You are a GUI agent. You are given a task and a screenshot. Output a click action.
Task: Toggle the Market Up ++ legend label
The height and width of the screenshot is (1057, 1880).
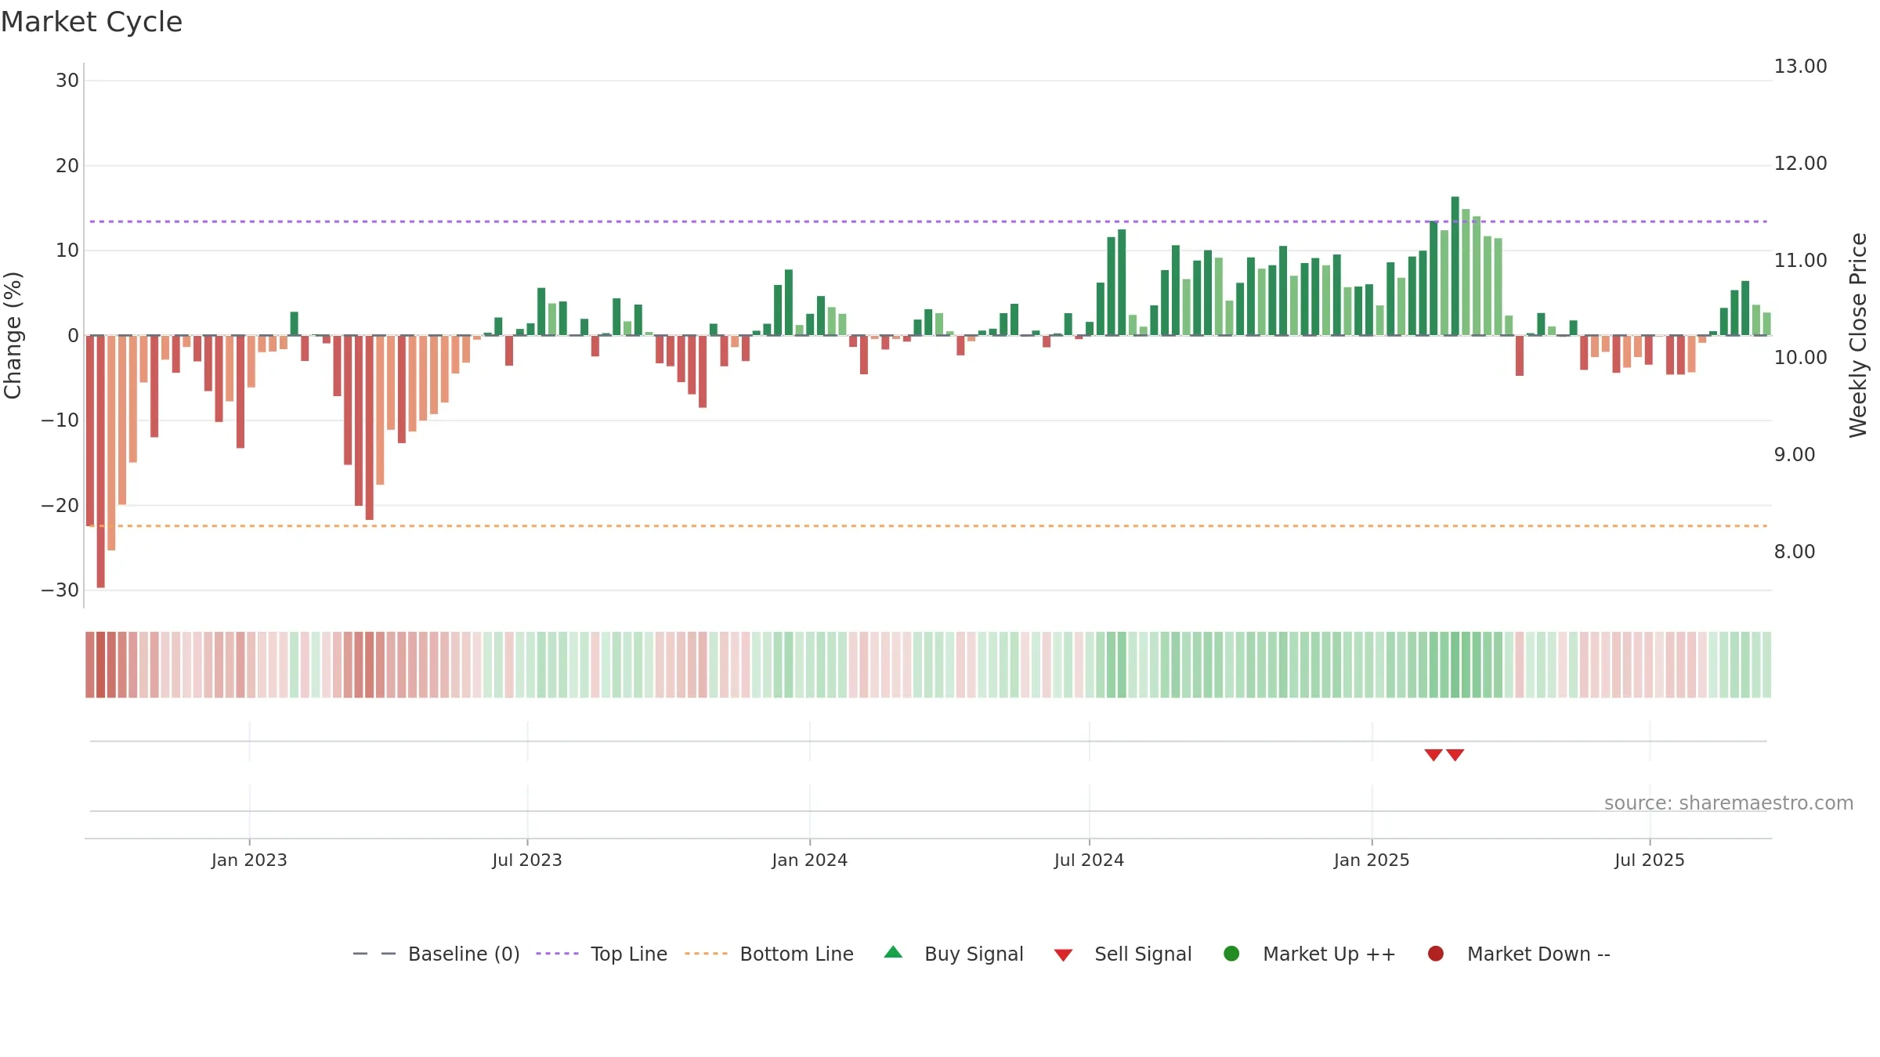point(1329,954)
